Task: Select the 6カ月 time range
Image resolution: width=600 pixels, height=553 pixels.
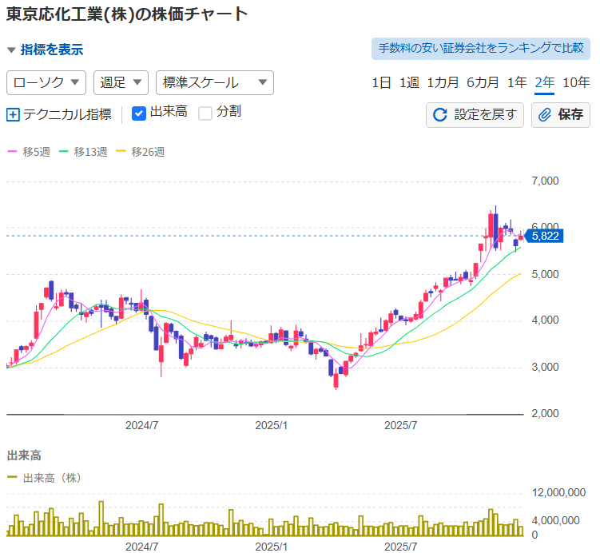Action: (483, 82)
